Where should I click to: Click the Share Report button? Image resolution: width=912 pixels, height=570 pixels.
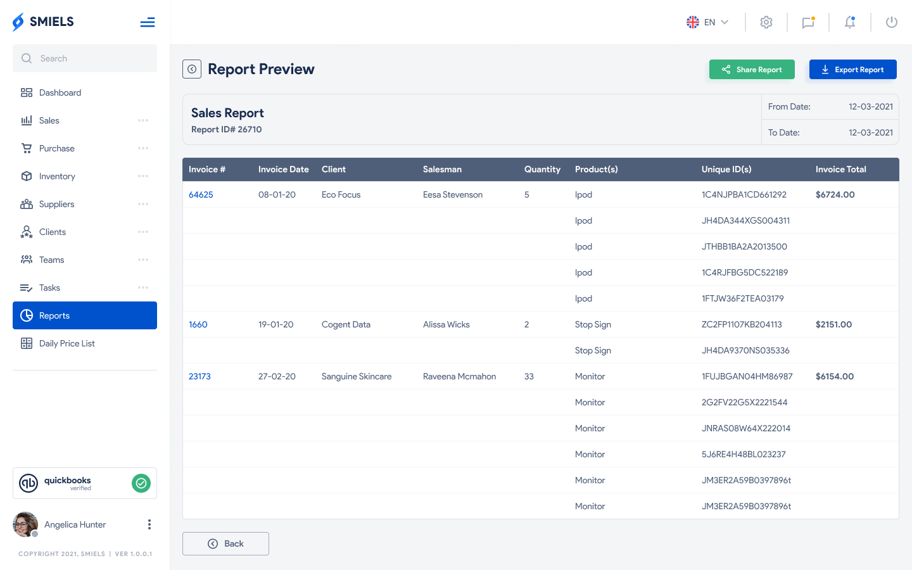[752, 70]
